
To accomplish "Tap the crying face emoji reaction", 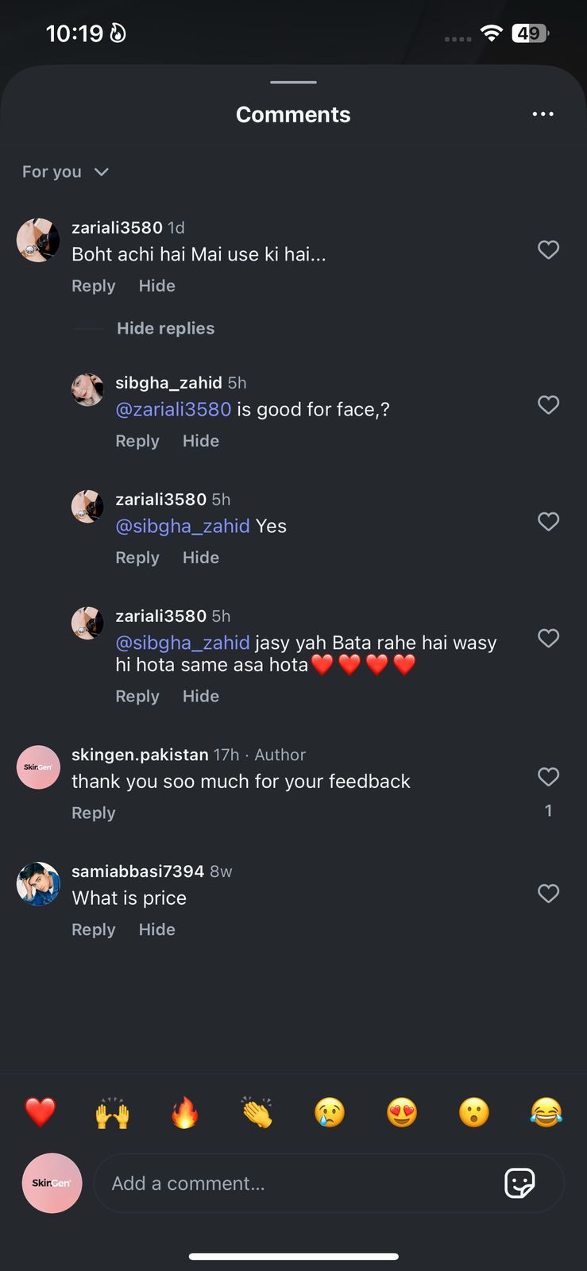I will click(330, 1112).
